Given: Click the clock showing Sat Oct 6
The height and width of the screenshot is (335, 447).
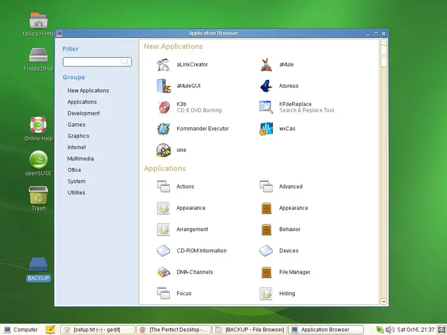Looking at the screenshot, I should [x=416, y=329].
